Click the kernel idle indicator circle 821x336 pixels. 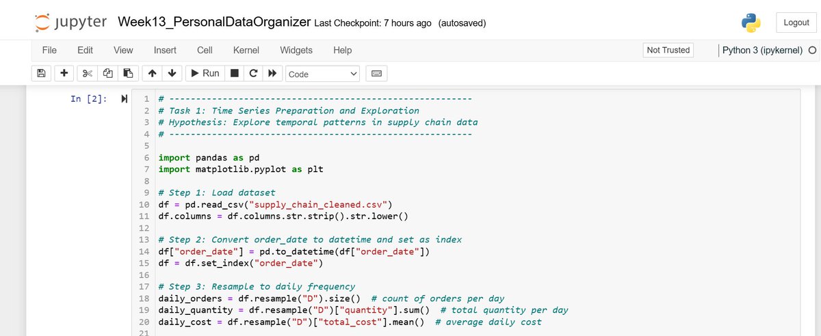coord(812,51)
